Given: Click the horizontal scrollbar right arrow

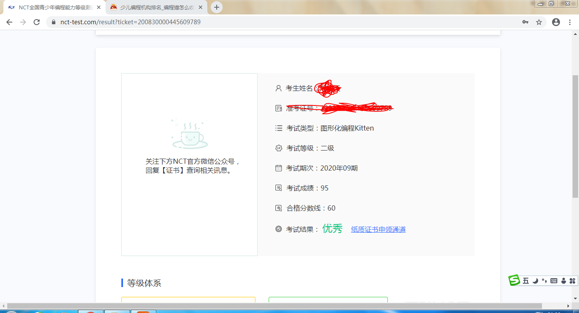Looking at the screenshot, I should (568, 306).
